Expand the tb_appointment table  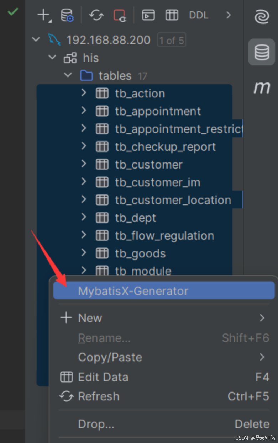pyautogui.click(x=84, y=111)
